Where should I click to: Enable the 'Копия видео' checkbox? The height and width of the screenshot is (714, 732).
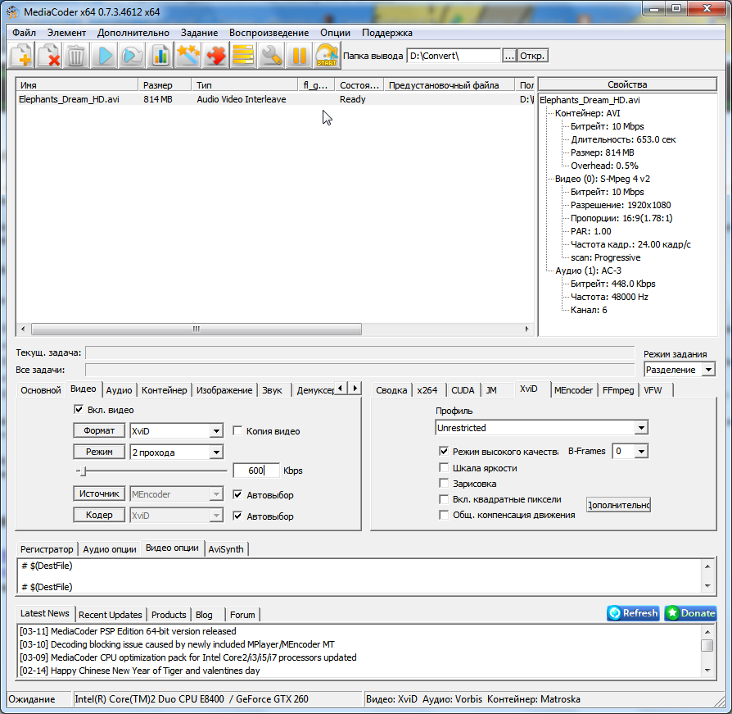[237, 430]
